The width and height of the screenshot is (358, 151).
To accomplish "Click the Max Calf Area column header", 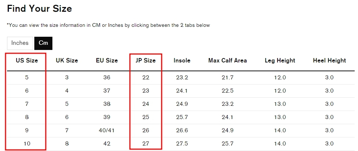I will point(227,60).
